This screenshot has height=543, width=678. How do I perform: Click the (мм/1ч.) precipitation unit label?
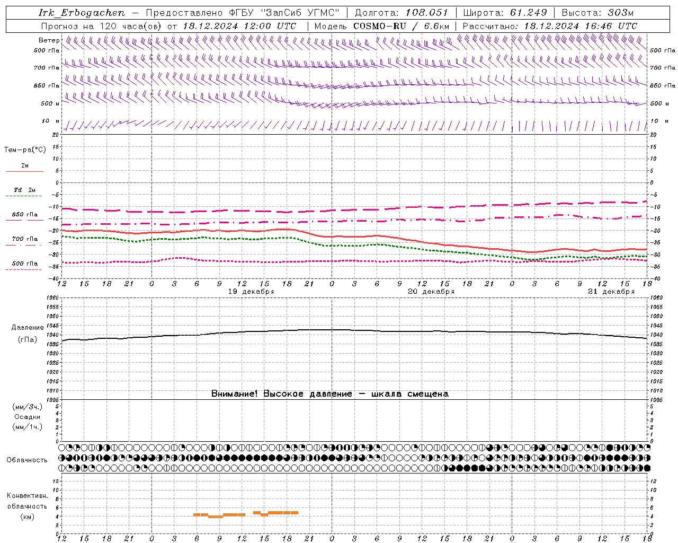tap(27, 427)
